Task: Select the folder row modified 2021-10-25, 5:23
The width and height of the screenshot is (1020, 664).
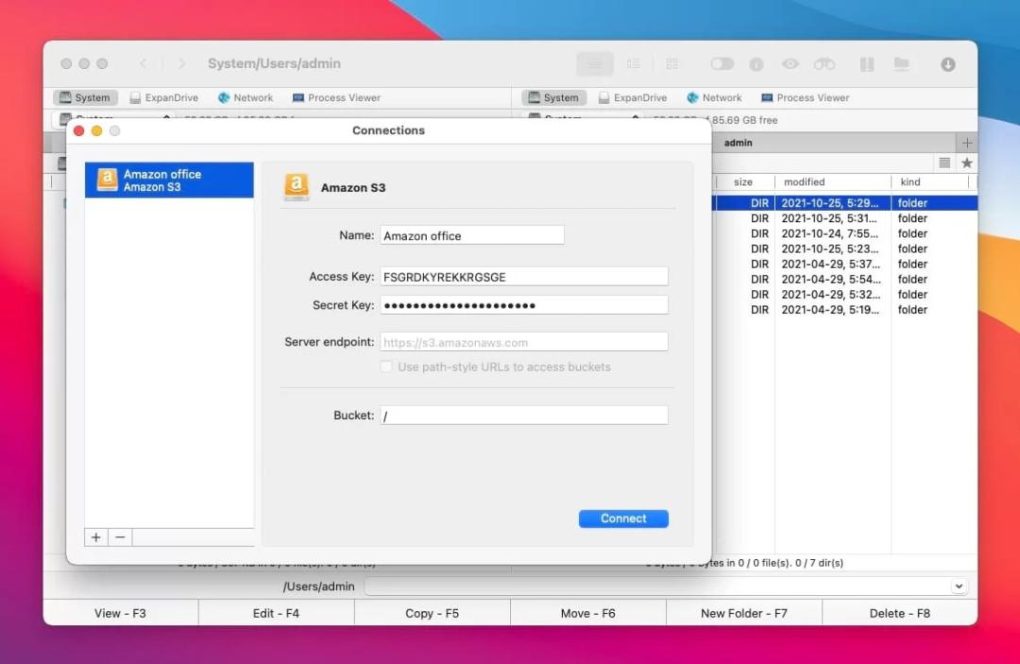Action: pos(844,249)
